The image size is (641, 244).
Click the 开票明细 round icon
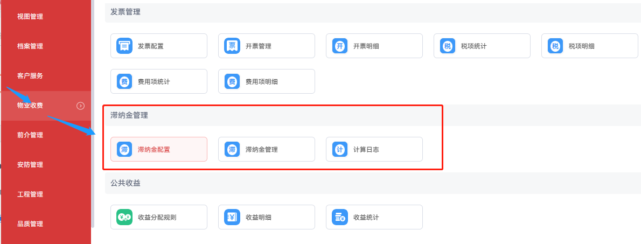click(x=340, y=46)
